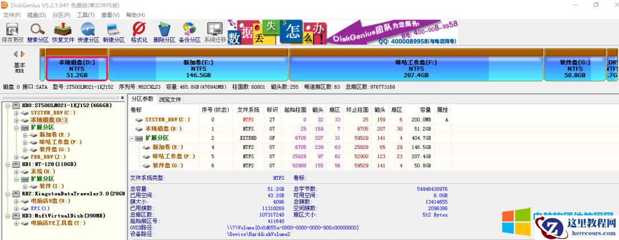This screenshot has width=619, height=240.
Task: Start the 系统迁移 (System migration) tool
Action: tap(215, 33)
